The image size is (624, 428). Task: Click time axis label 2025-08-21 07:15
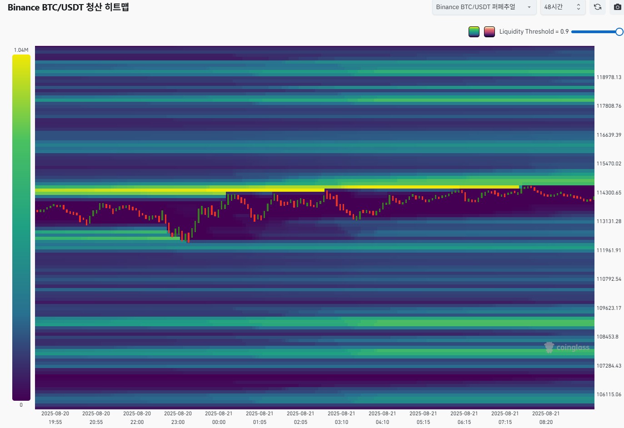(505, 418)
